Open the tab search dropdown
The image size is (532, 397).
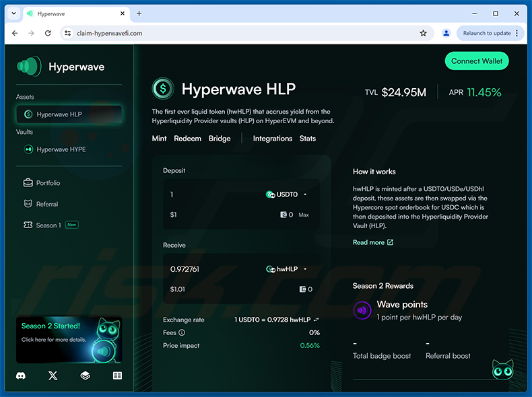click(13, 13)
